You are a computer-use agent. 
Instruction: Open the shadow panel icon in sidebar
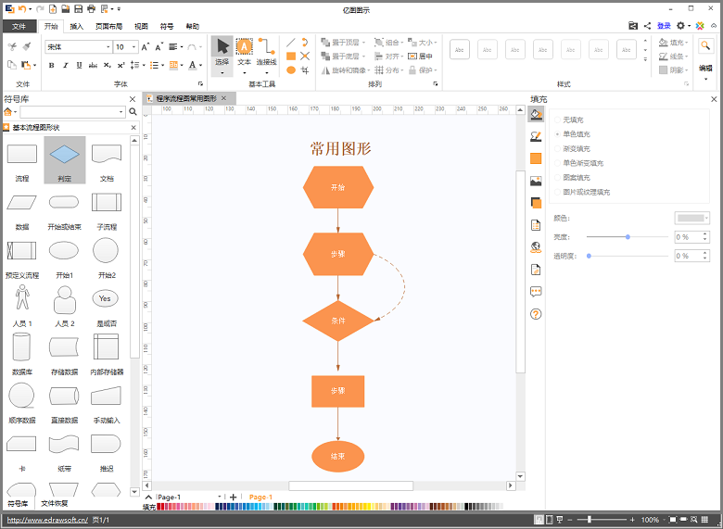(536, 203)
